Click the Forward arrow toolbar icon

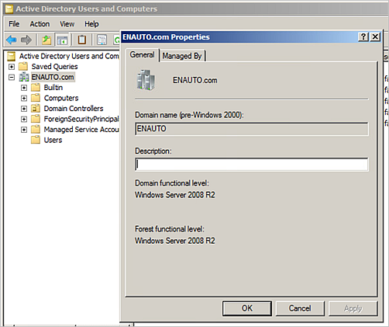tap(26, 40)
